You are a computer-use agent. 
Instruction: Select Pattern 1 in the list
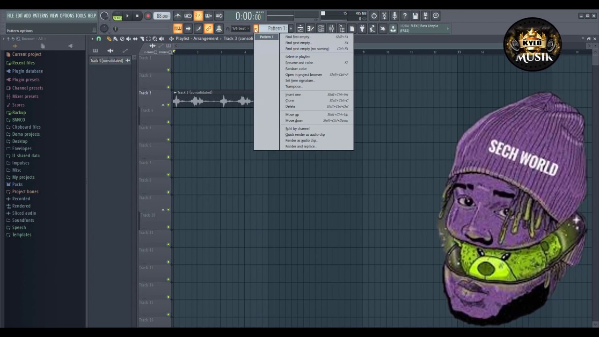click(x=267, y=37)
